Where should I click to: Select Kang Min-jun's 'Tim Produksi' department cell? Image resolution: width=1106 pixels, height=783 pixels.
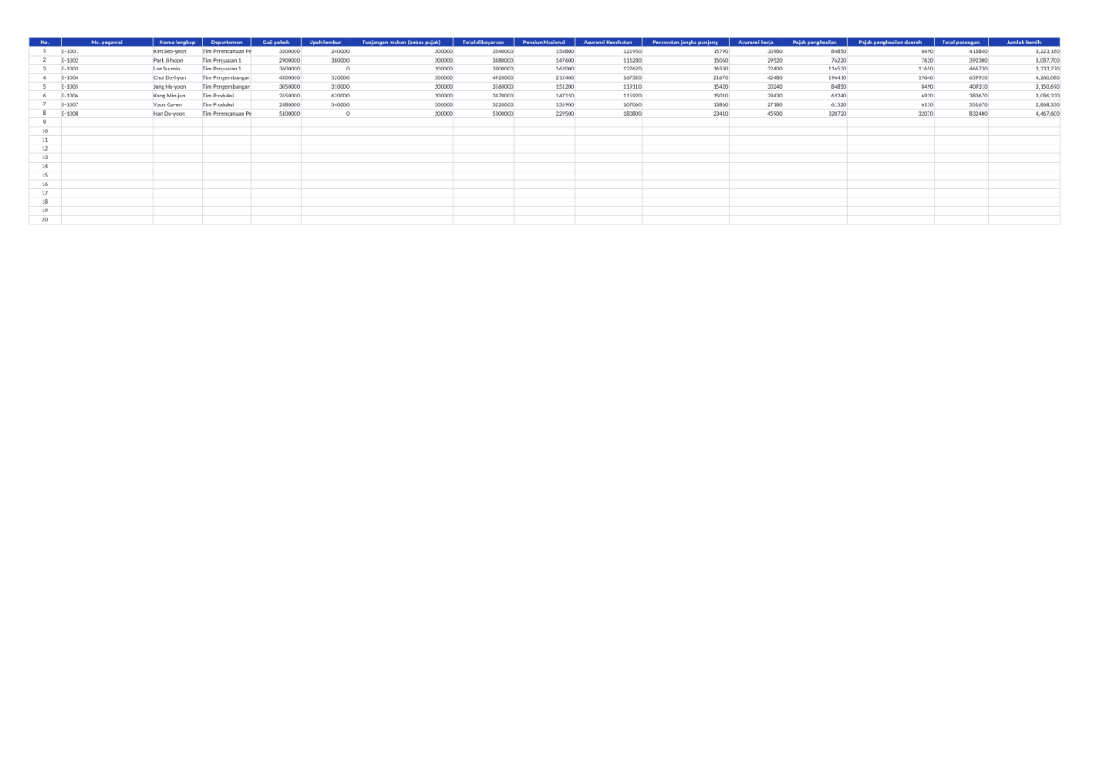pyautogui.click(x=227, y=97)
